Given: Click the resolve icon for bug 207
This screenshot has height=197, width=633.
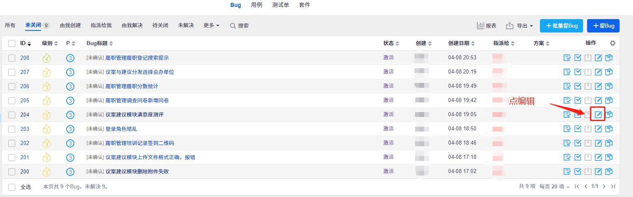Looking at the screenshot, I should click(x=578, y=72).
